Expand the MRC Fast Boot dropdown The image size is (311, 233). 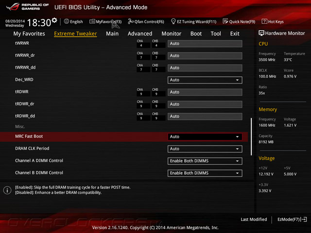tap(205, 137)
